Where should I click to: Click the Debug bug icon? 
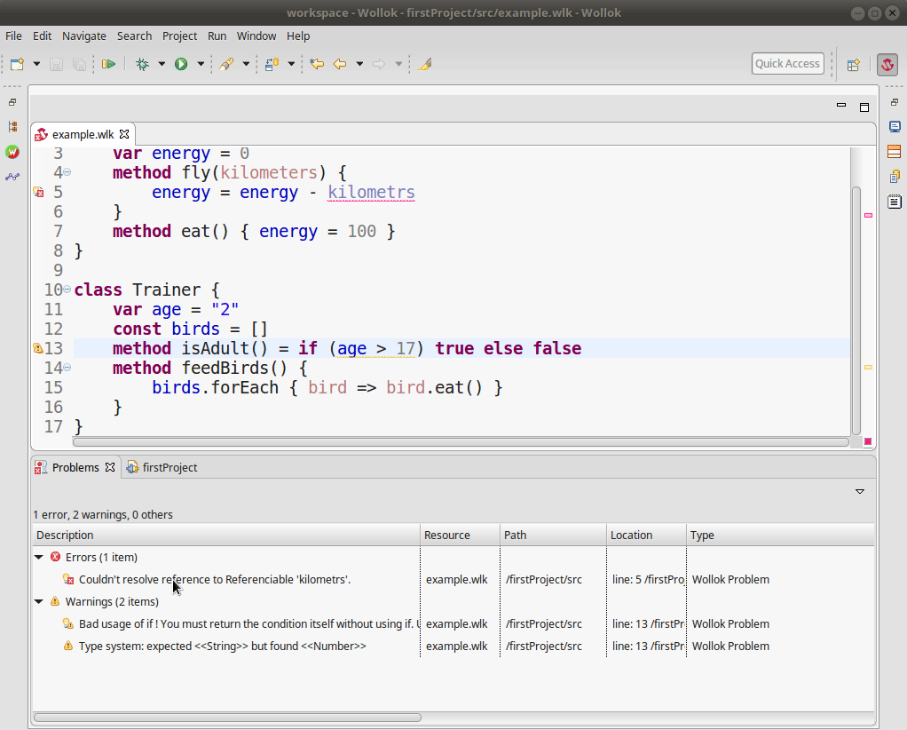tap(142, 64)
